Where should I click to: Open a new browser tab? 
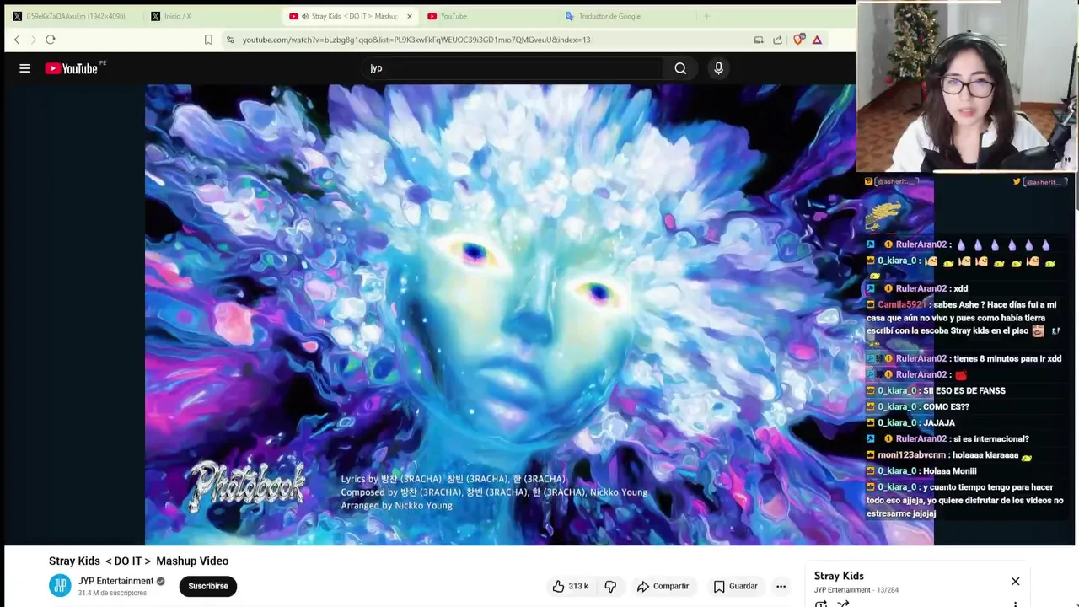(x=706, y=16)
